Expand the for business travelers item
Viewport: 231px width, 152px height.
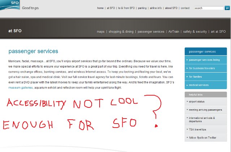(x=201, y=68)
